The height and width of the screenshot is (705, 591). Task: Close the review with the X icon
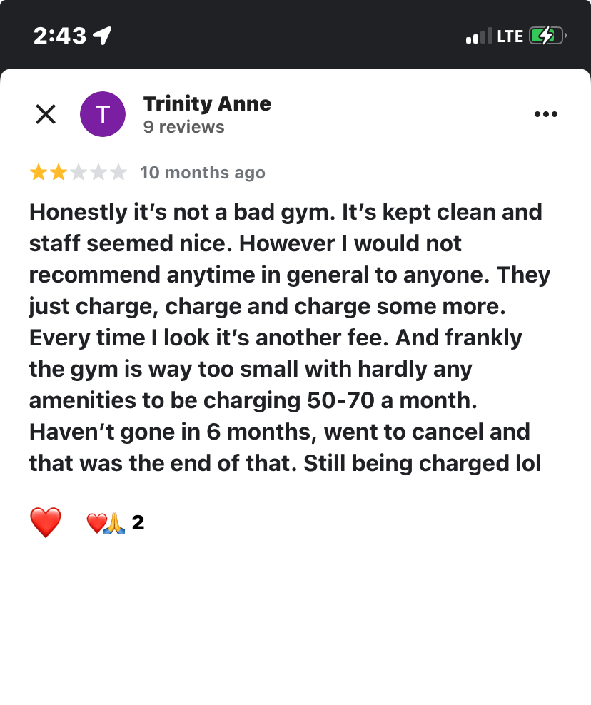46,114
